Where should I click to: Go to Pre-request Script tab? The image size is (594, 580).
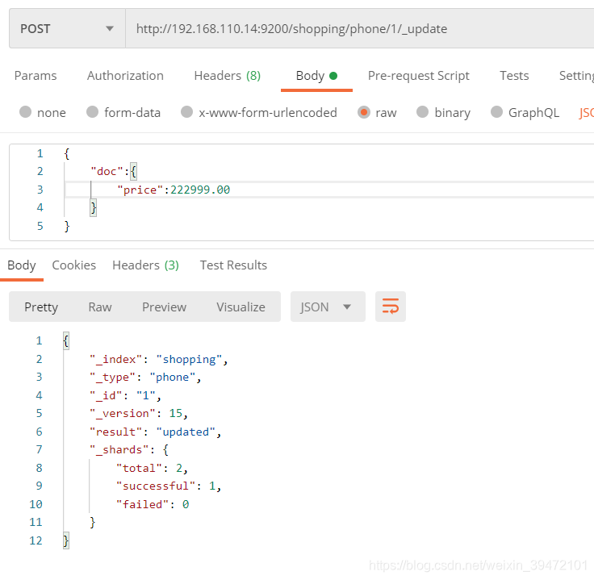tap(419, 76)
